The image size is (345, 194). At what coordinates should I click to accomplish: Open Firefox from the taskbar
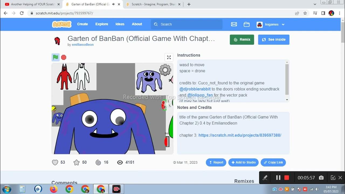54,189
